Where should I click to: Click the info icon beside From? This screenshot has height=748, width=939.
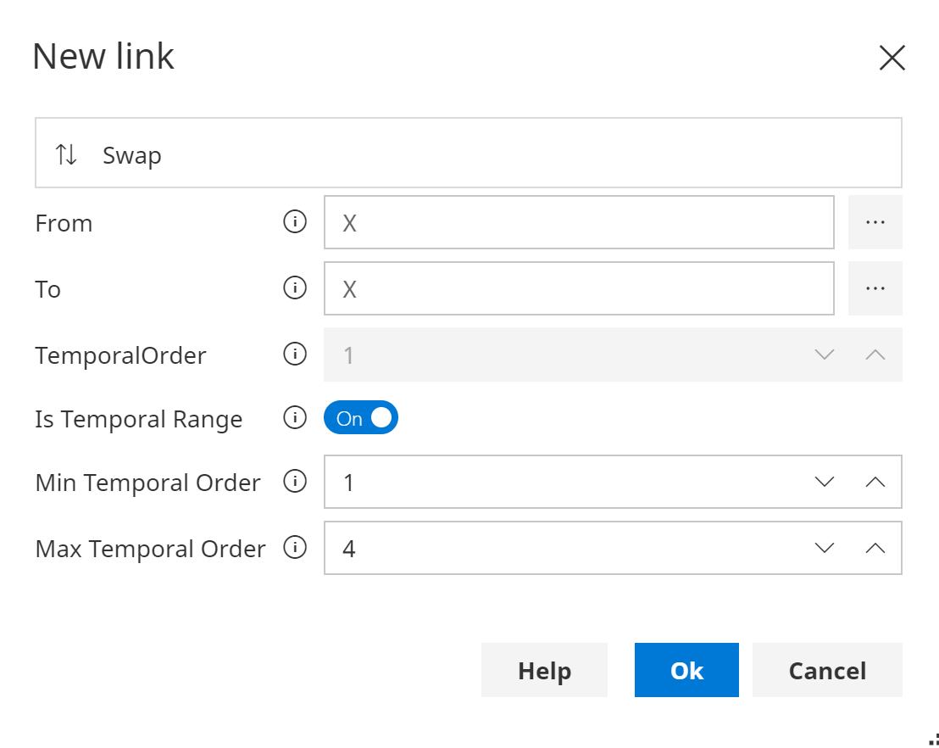coord(294,222)
